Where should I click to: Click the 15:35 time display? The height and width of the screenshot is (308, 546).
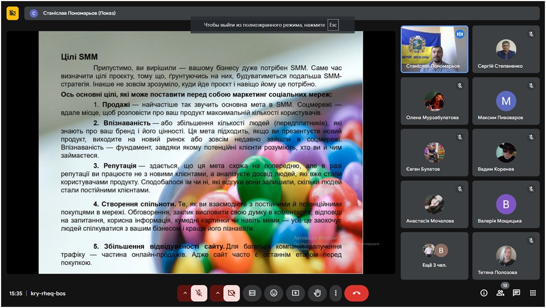16,293
